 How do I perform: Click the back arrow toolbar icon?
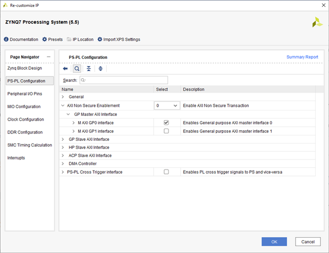coord(65,69)
